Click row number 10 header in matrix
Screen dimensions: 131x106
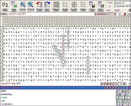click(x=1, y=62)
